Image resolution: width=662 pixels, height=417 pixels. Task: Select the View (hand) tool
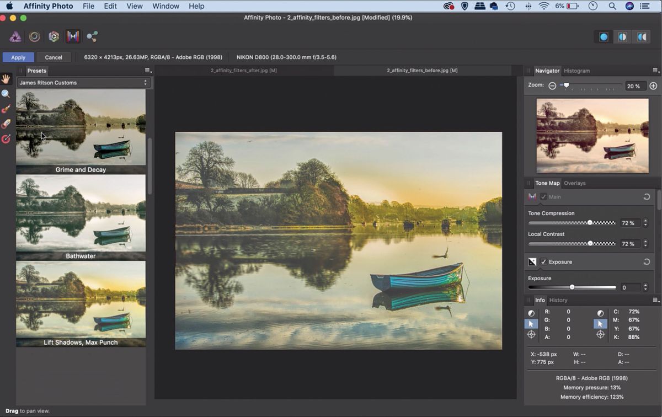pyautogui.click(x=7, y=78)
